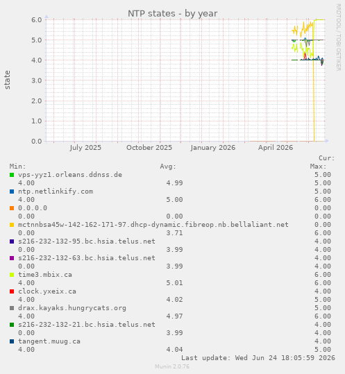Screen dimensions: 345x374
Task: Click the 3.0 y-axis label
Action: pos(37,80)
